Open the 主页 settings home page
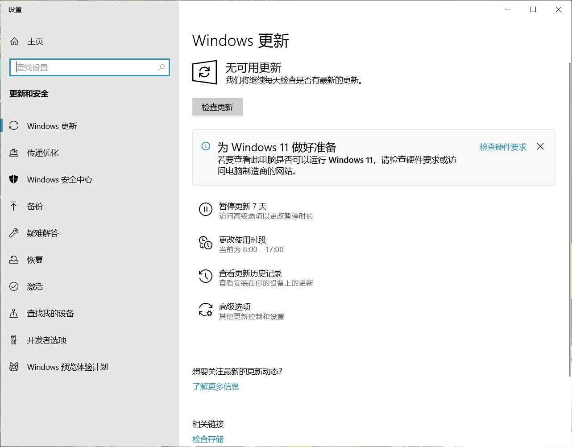The width and height of the screenshot is (572, 447). coord(89,41)
